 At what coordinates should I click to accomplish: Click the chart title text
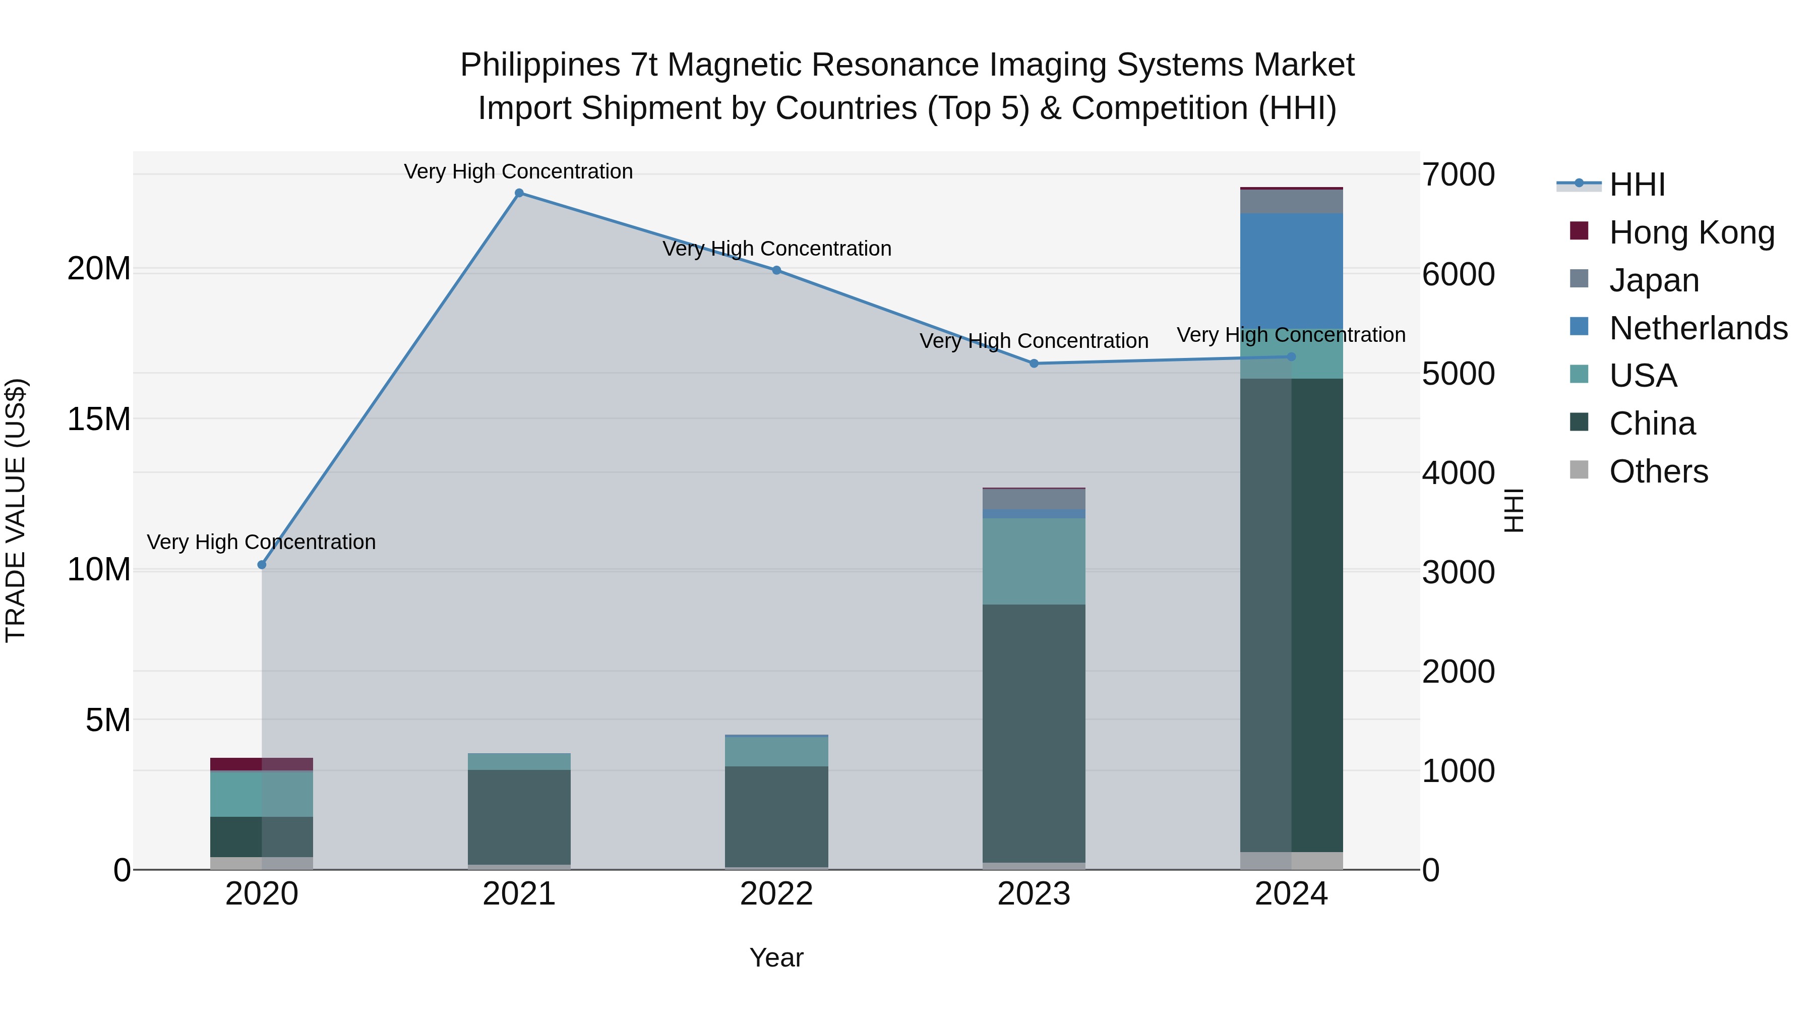point(907,87)
